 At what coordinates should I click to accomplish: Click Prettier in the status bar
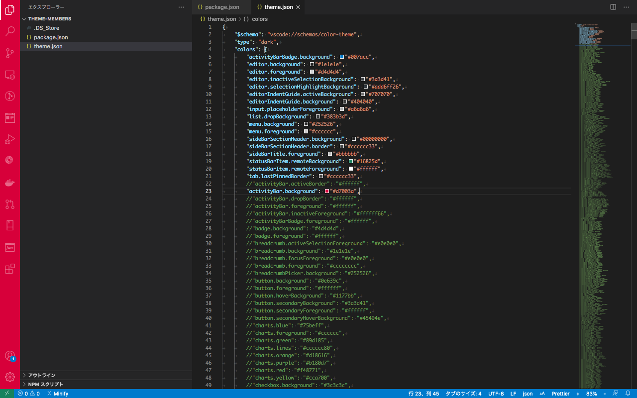click(560, 394)
